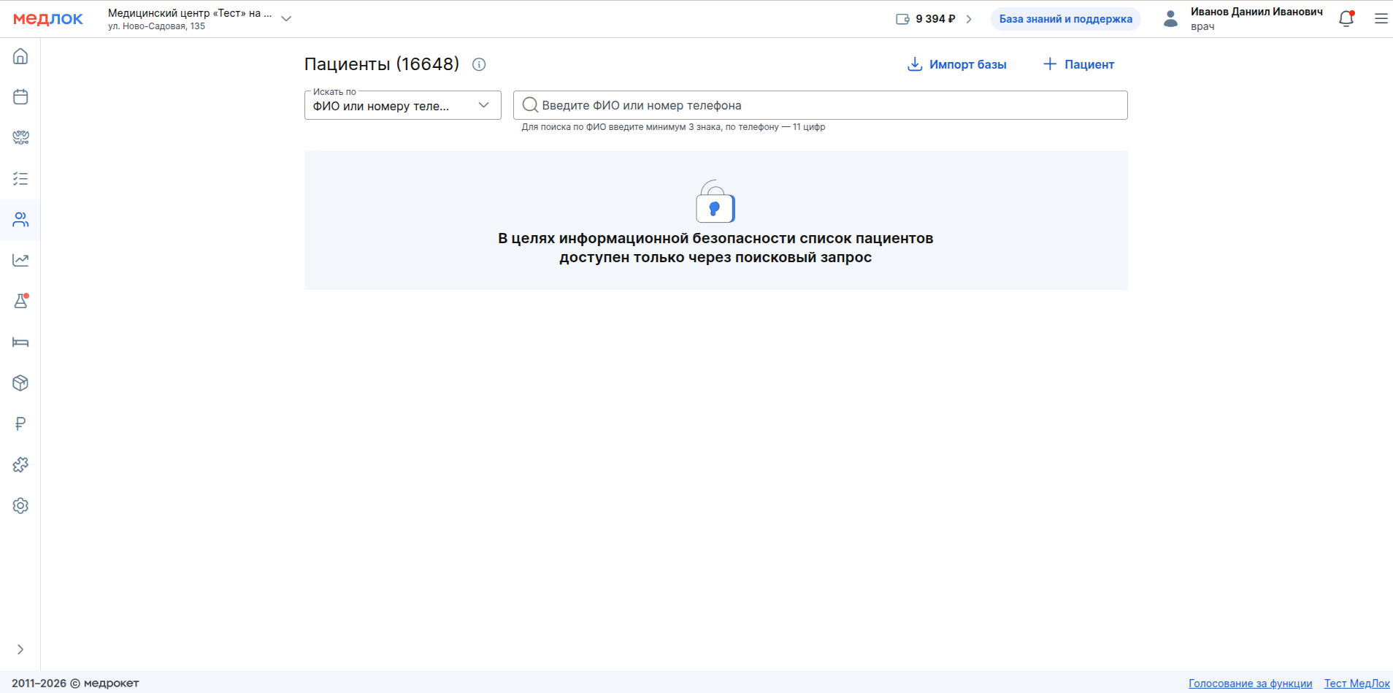Open the home page sidebar icon
The height and width of the screenshot is (693, 1393).
(x=20, y=56)
